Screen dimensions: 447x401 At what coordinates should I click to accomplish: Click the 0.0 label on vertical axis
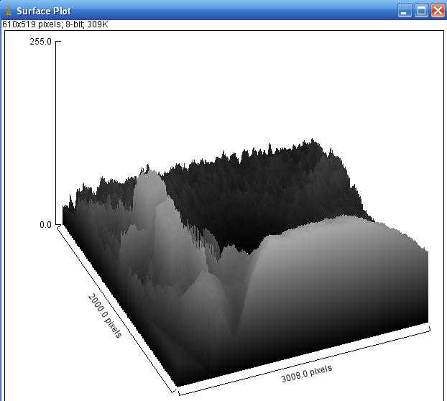tap(45, 225)
